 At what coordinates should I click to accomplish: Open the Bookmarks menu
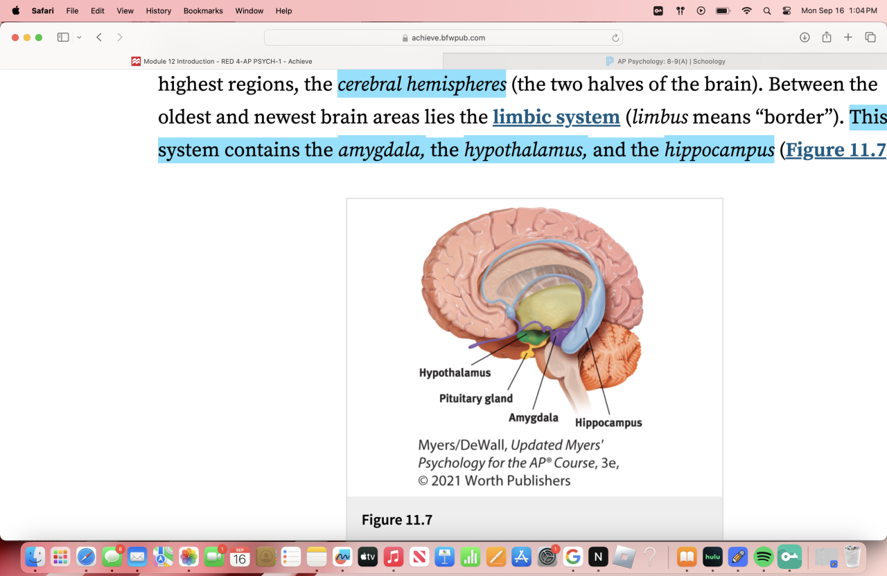[203, 10]
